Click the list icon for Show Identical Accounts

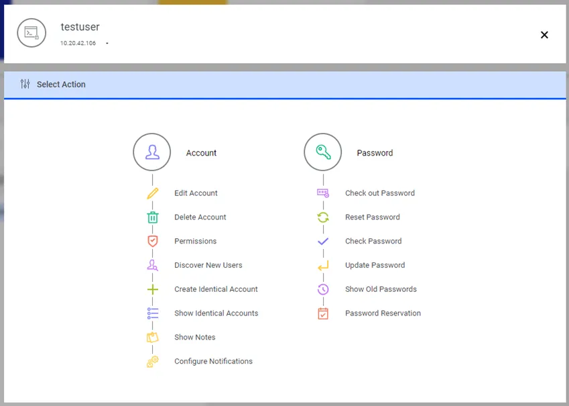click(x=152, y=313)
